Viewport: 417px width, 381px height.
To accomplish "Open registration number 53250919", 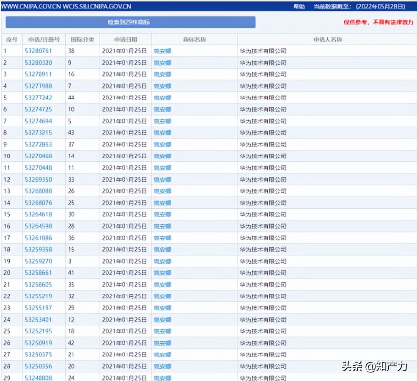I will click(x=38, y=343).
